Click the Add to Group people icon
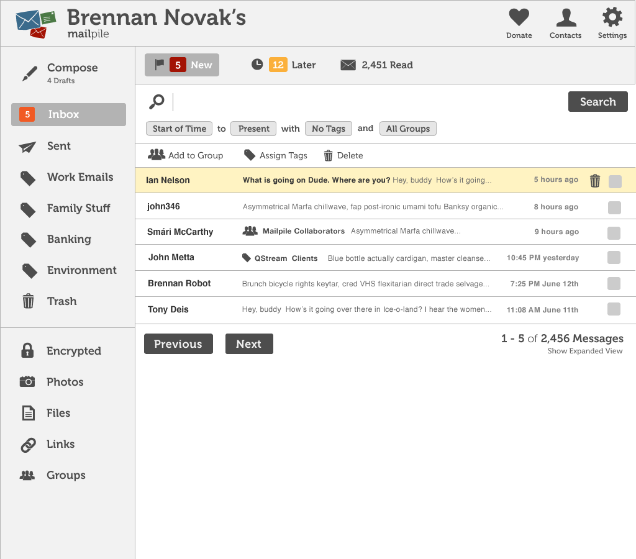636x559 pixels. (156, 155)
